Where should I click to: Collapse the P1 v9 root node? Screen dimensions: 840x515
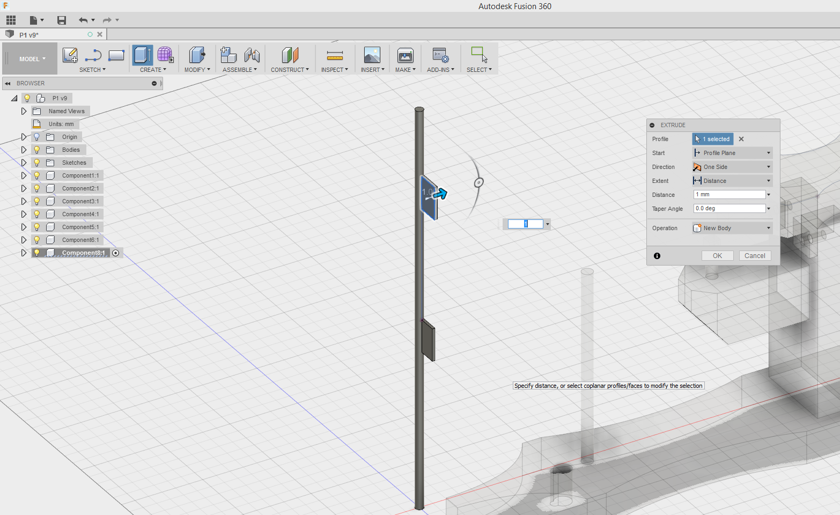[14, 98]
